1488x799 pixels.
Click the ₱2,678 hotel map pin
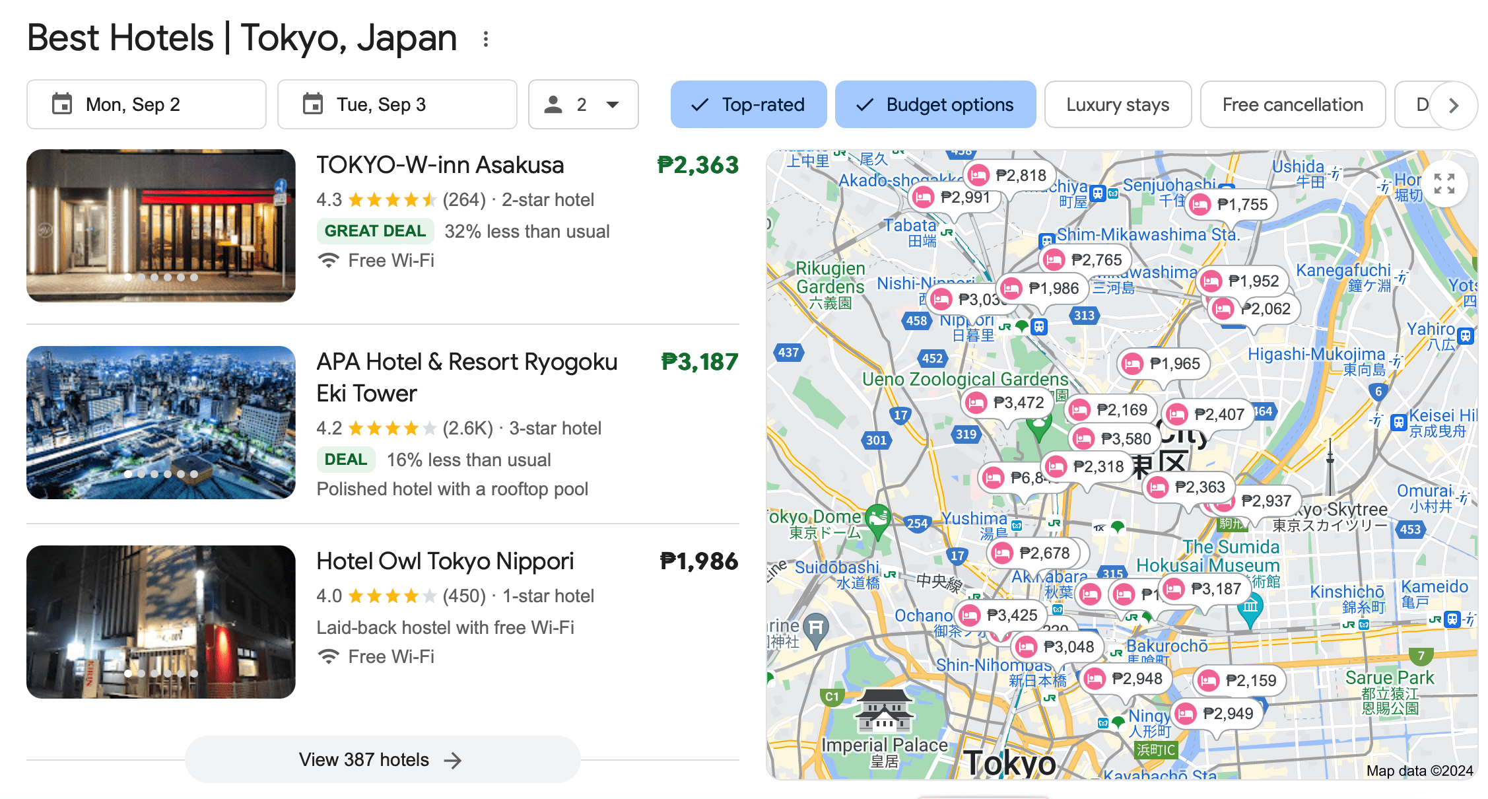tap(1033, 553)
